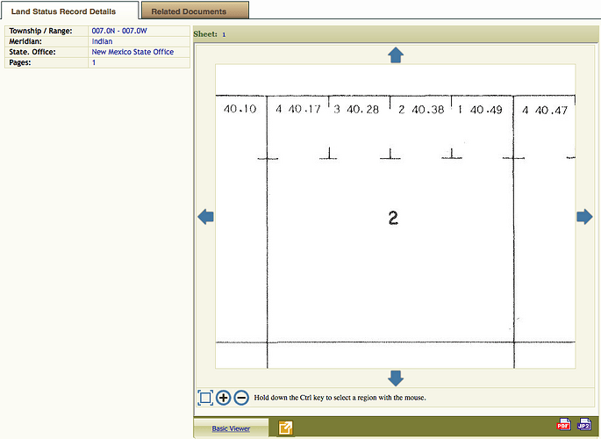The height and width of the screenshot is (439, 601).
Task: Click the Sheet label in the header
Action: 205,34
